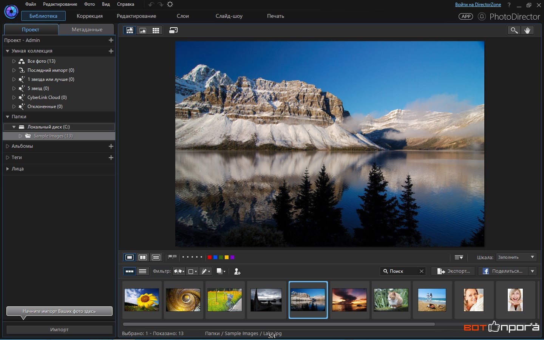Open the Файл menu

pos(31,4)
